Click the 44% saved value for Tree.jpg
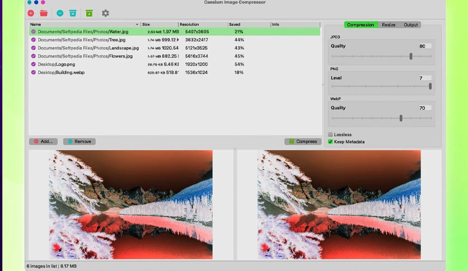Image resolution: width=468 pixels, height=271 pixels. tap(239, 40)
